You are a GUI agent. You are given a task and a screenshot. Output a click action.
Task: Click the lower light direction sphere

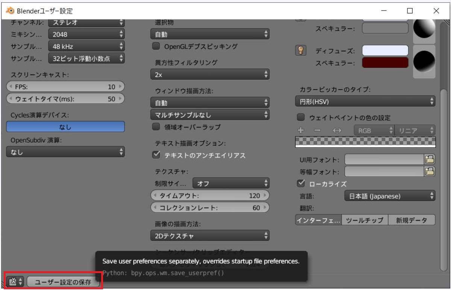[x=424, y=62]
